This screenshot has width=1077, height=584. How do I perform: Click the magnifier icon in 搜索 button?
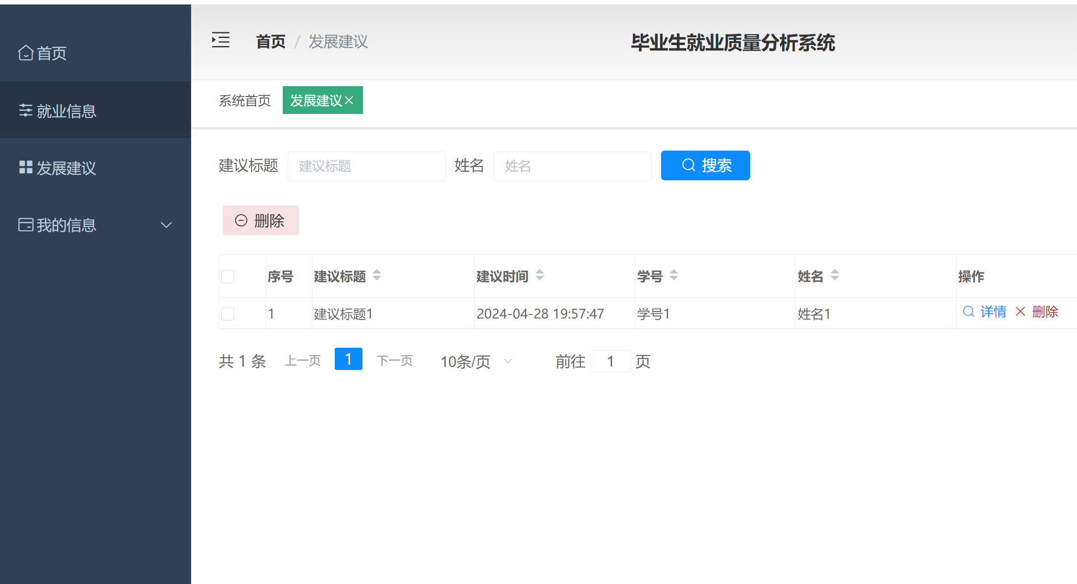(688, 165)
